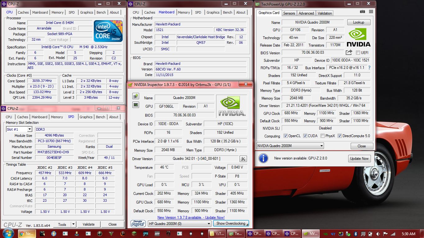Toggle the UEFI checkbox
This screenshot has width=424, height=238.
(358, 53)
